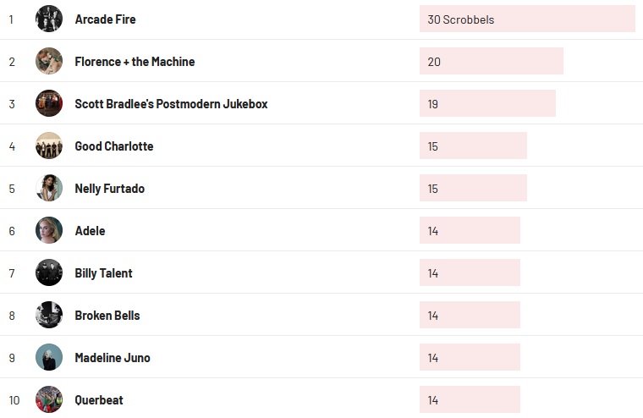Click Billy Talent's avatar image
Screen dimensions: 643x418
click(49, 272)
